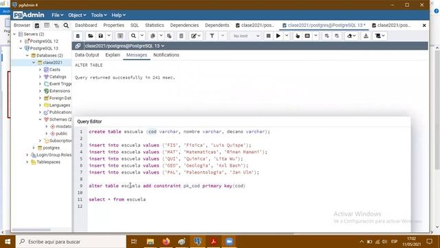The height and width of the screenshot is (248, 440).
Task: Select the clase2021 database in tree
Action: (52, 63)
